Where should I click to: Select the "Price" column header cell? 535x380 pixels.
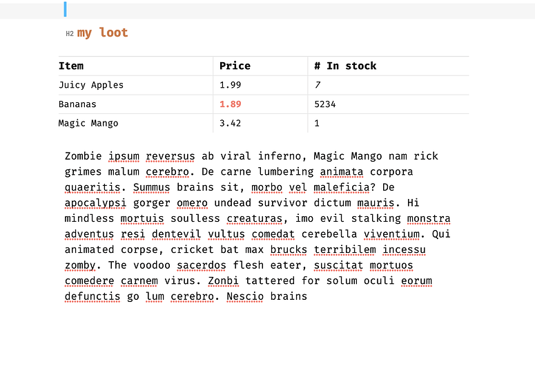235,66
